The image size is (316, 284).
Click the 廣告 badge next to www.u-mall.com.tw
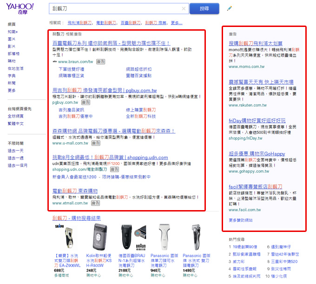tap(96, 143)
